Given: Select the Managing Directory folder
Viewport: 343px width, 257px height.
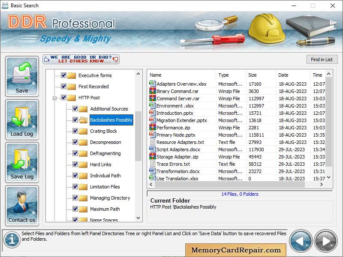Looking at the screenshot, I should click(x=110, y=198).
